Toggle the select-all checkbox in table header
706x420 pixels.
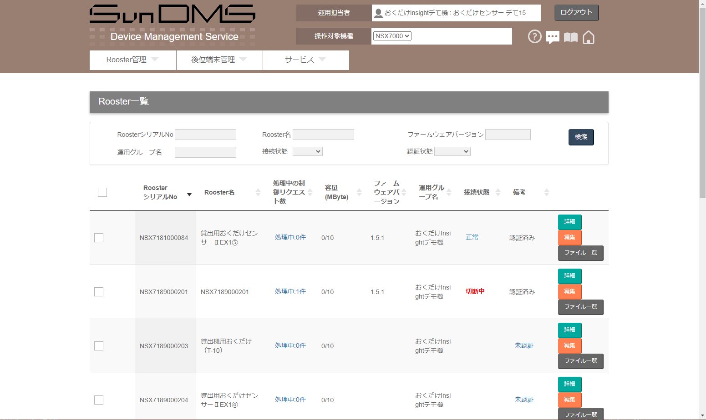[102, 192]
